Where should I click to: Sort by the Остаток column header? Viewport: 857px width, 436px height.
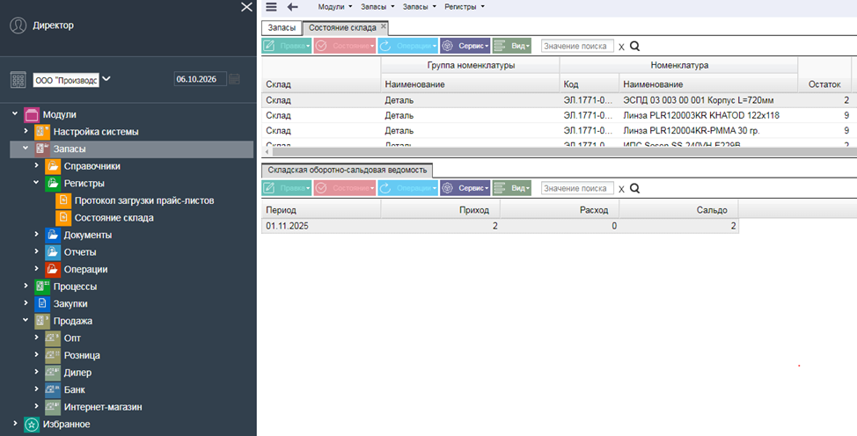tap(824, 84)
